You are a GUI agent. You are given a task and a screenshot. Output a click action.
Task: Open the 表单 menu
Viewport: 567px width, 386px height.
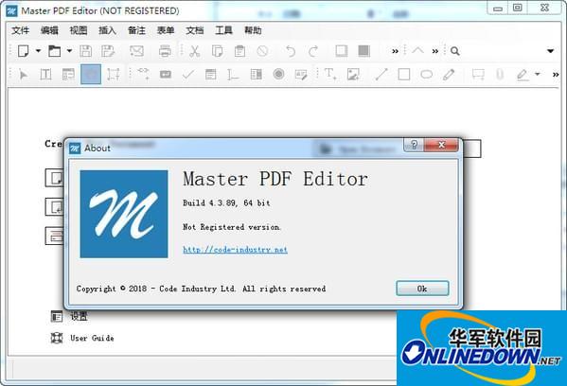click(166, 30)
